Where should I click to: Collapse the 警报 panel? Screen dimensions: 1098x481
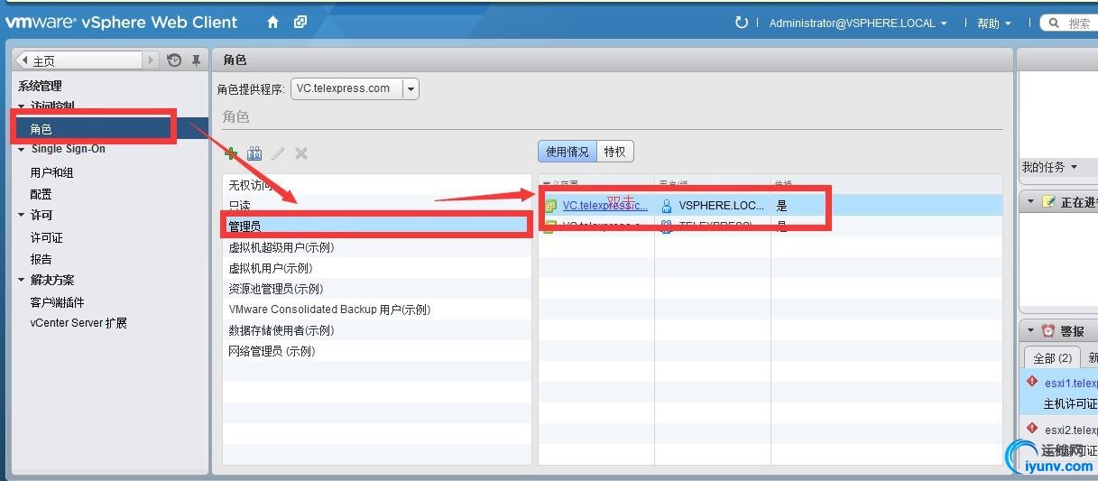click(x=1031, y=331)
